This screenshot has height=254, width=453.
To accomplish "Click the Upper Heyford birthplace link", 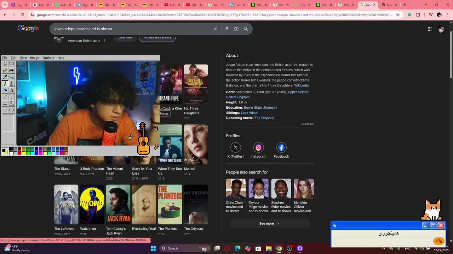I will pos(299,92).
